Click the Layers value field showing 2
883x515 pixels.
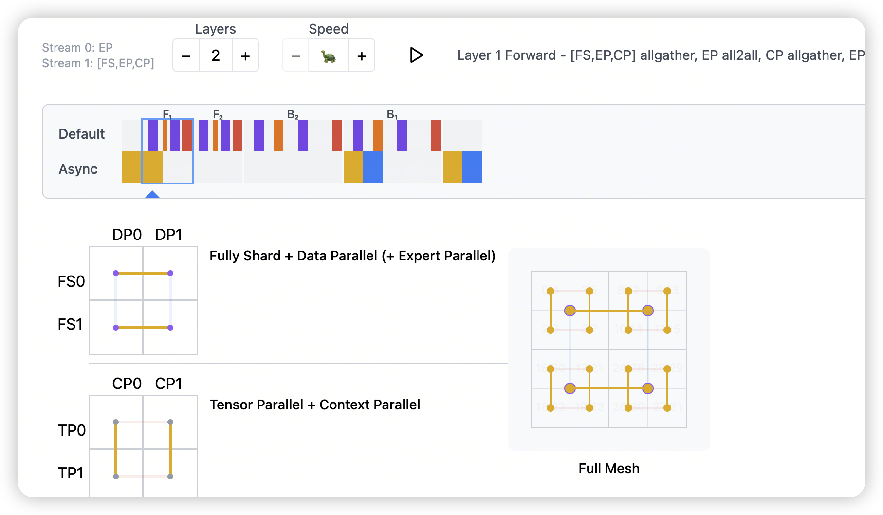[x=216, y=56]
